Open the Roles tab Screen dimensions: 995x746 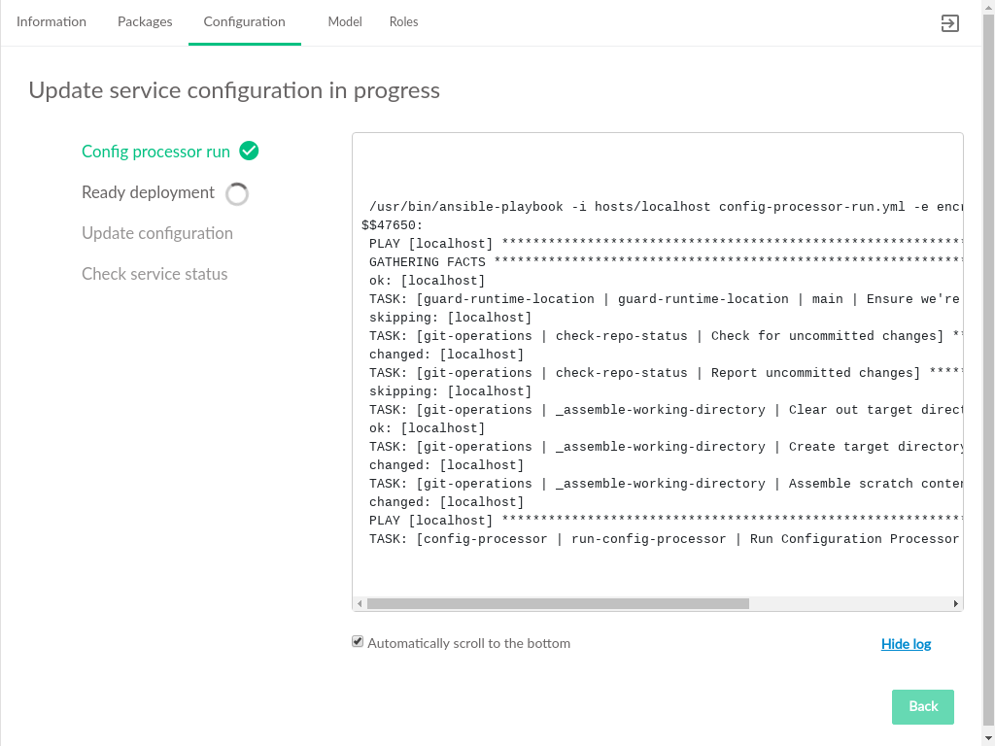click(403, 21)
